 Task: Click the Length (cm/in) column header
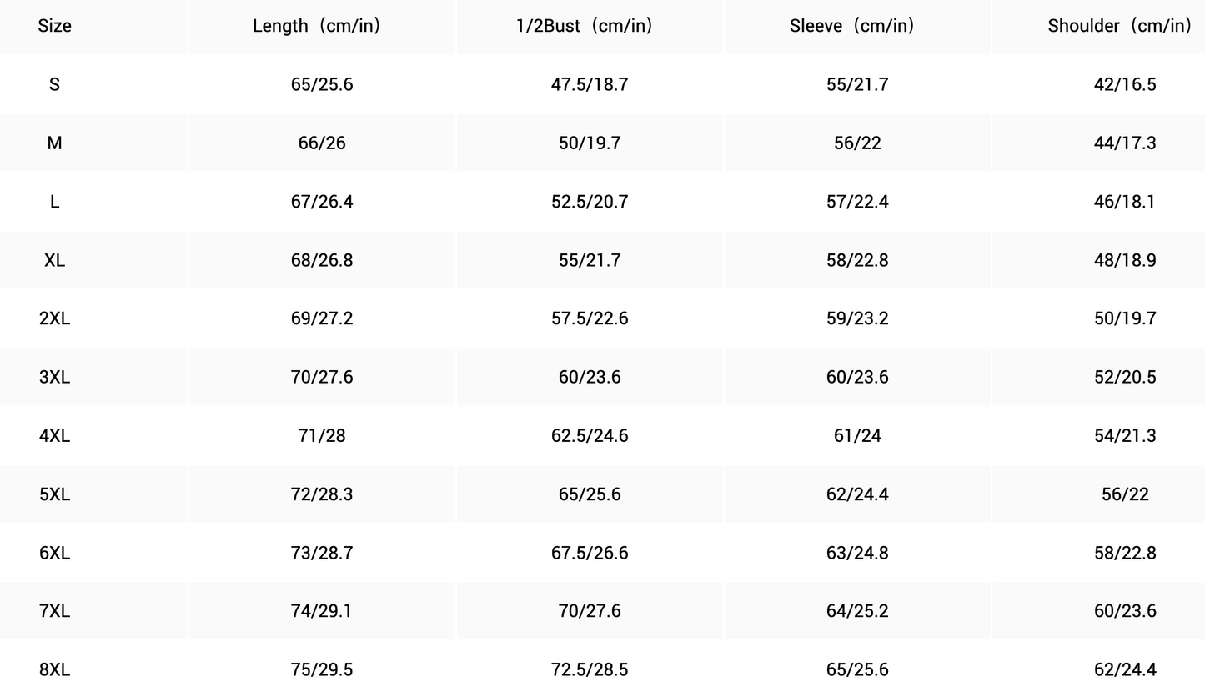pyautogui.click(x=321, y=26)
